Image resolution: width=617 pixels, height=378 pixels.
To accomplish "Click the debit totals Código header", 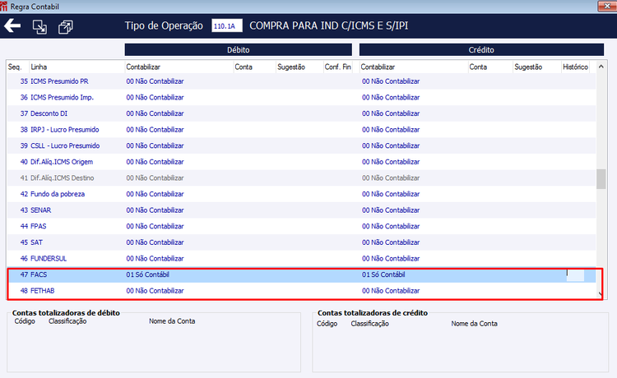I will click(25, 321).
